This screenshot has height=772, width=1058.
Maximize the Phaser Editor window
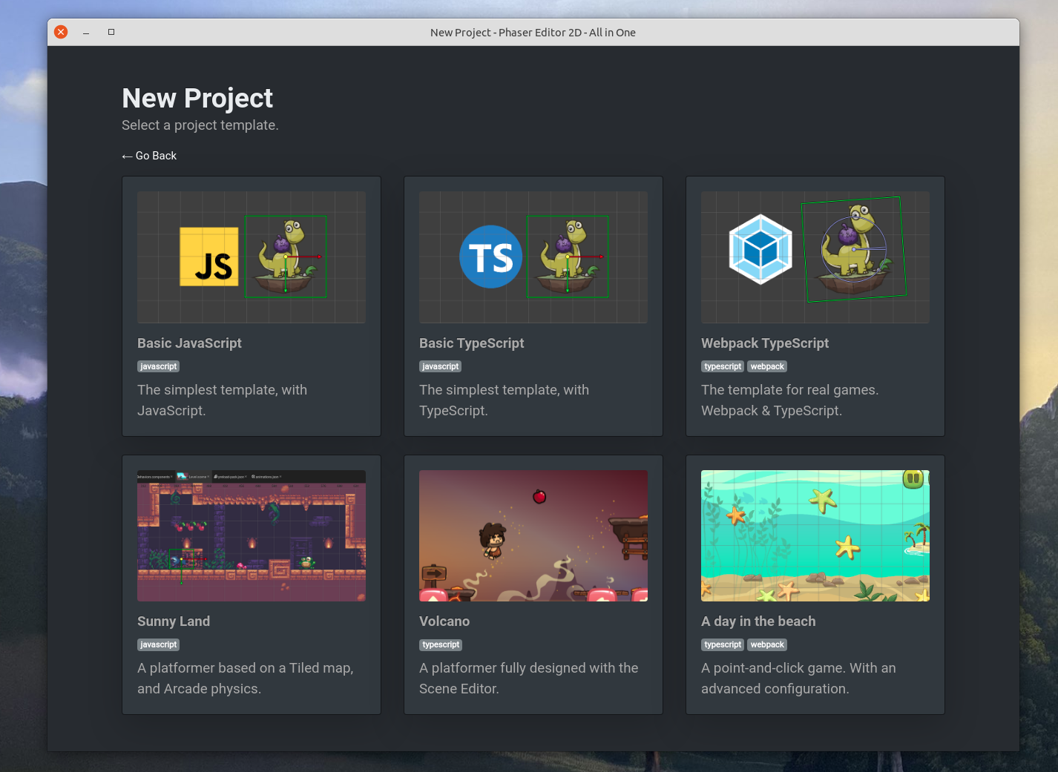pos(111,32)
